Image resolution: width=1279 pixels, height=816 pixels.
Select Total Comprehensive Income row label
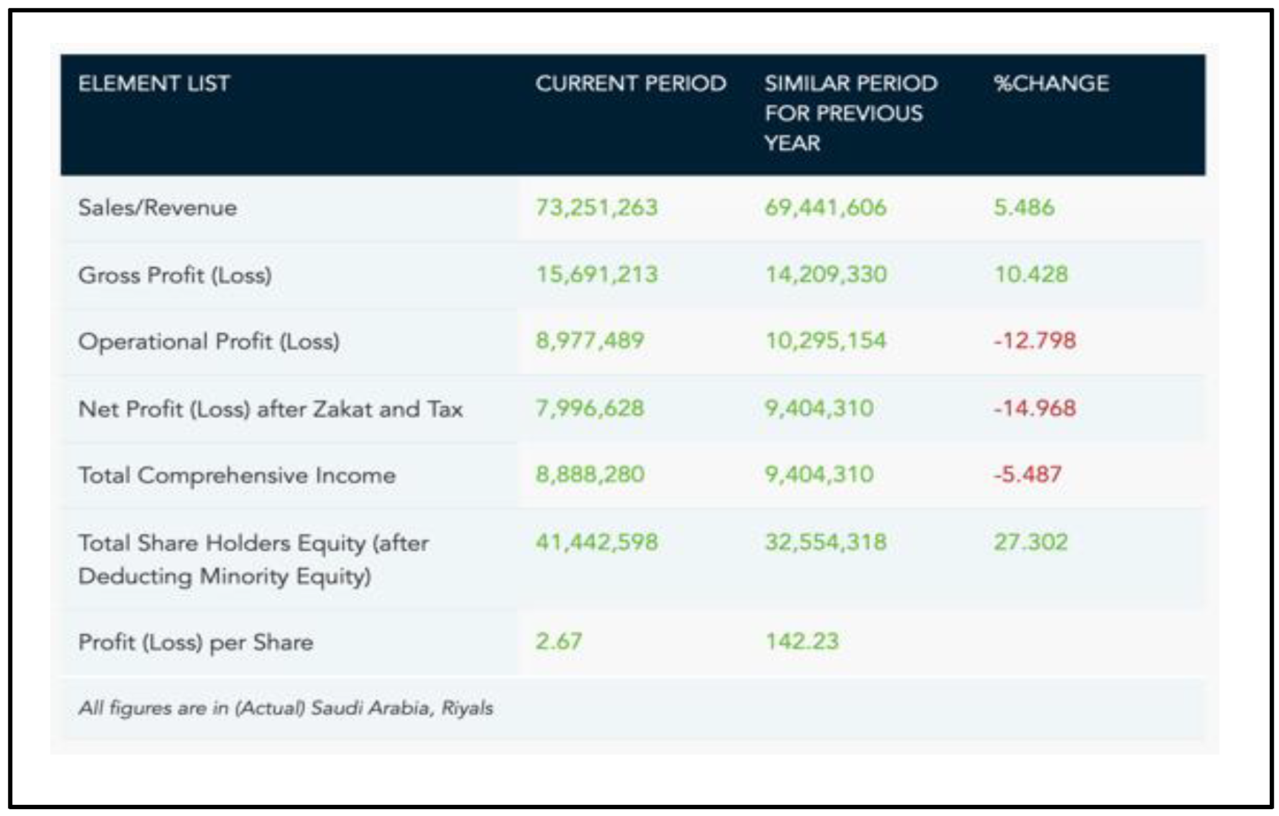pyautogui.click(x=237, y=475)
